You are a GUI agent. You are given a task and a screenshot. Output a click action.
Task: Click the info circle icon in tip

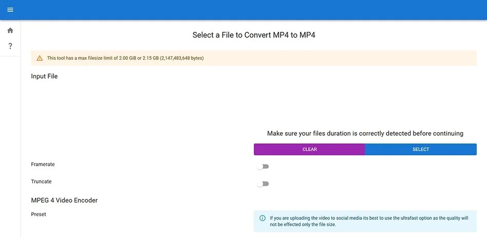tap(263, 218)
